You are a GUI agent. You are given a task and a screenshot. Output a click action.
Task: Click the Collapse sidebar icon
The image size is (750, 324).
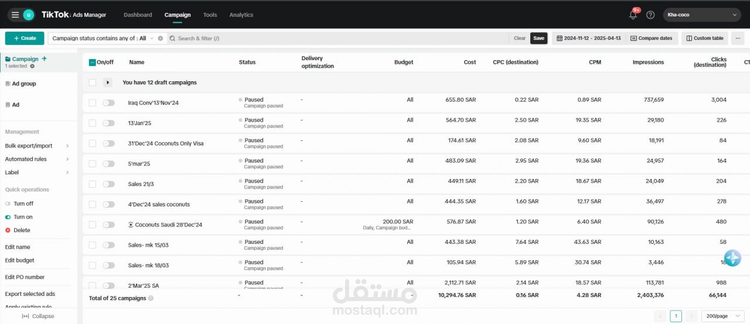point(25,316)
